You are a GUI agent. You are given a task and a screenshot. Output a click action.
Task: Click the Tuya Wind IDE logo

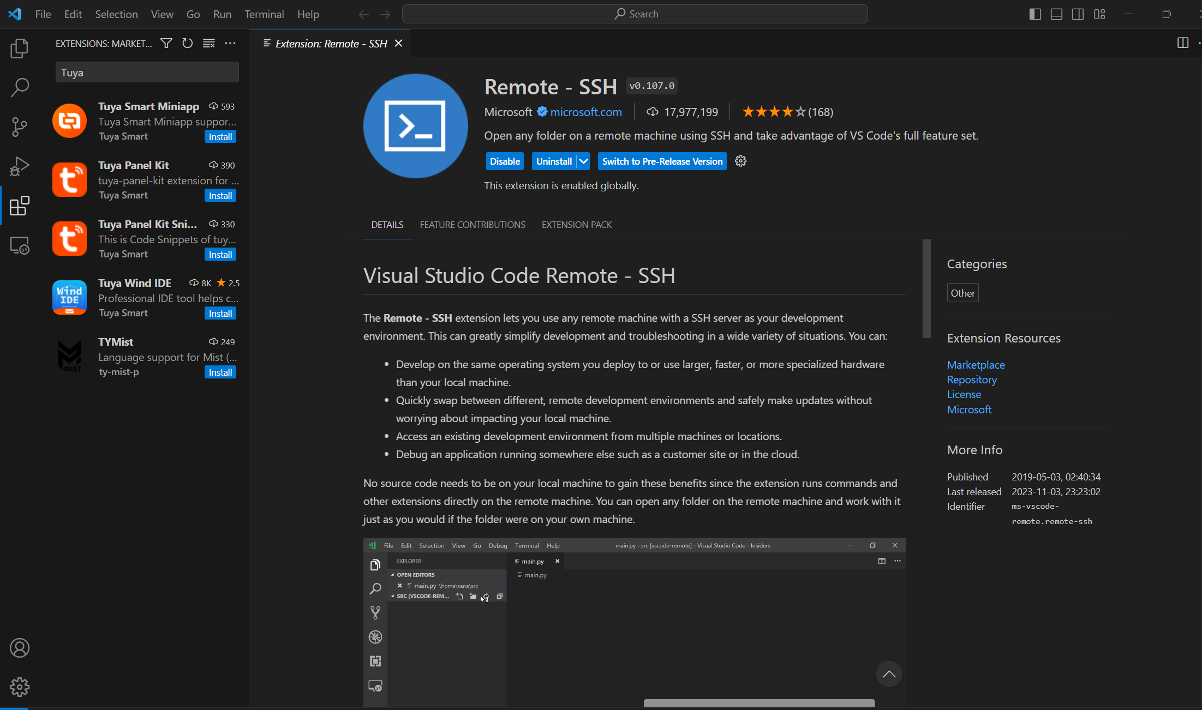click(x=70, y=297)
